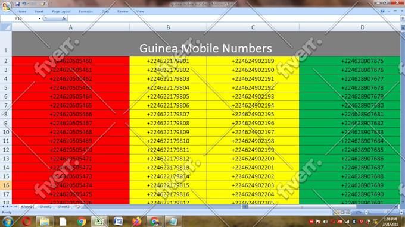Select the row 16 header
Image resolution: width=405 pixels, height=227 pixels.
(x=6, y=185)
